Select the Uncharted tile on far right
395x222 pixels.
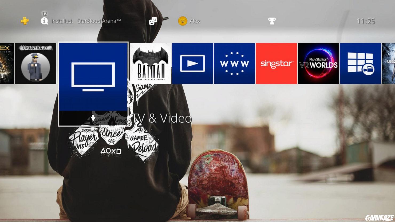pos(389,63)
